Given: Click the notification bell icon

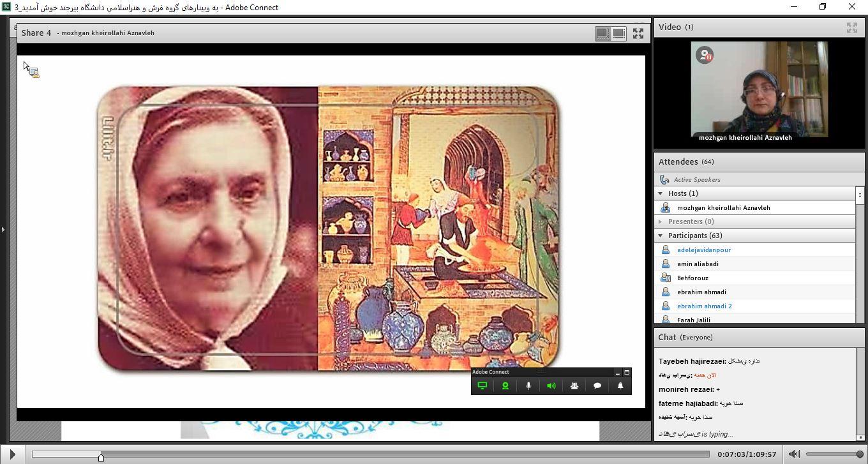Looking at the screenshot, I should click(620, 385).
